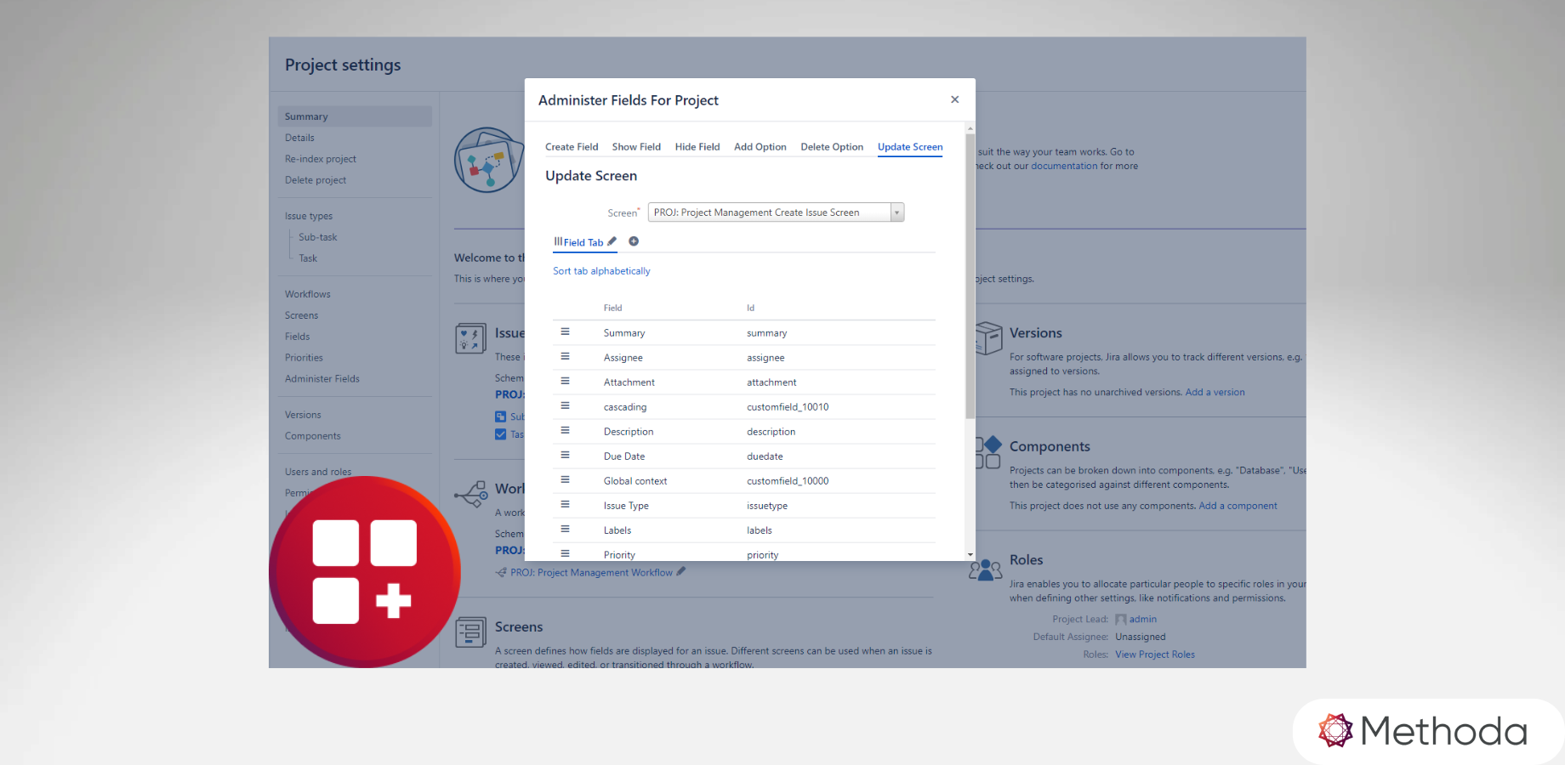Open Details in the sidebar
Screen dimensions: 1565x765
[x=299, y=138]
